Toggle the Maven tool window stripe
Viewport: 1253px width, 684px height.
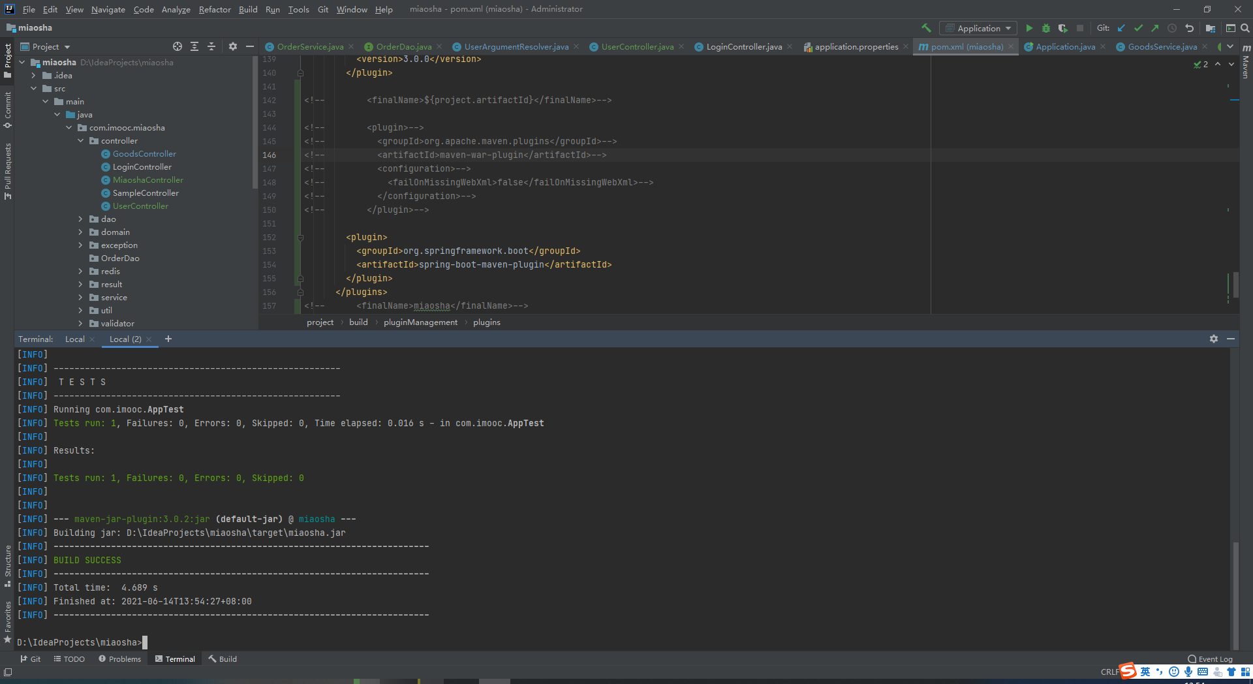pos(1246,63)
